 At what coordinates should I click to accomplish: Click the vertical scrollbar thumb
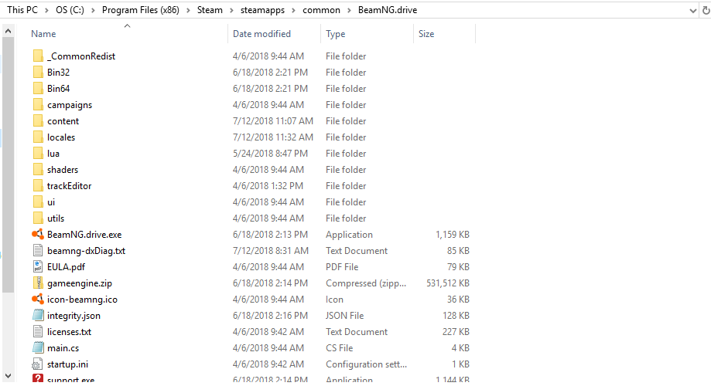tap(8, 165)
